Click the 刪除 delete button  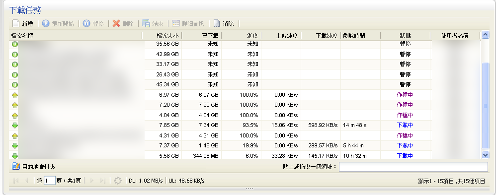pos(123,24)
